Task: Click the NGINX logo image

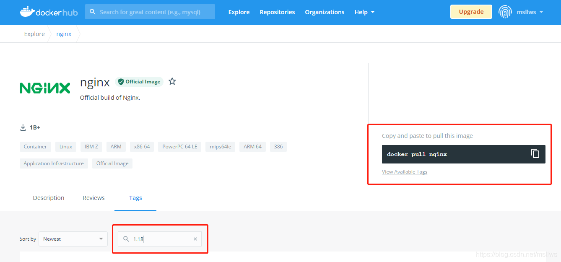Action: tap(45, 88)
